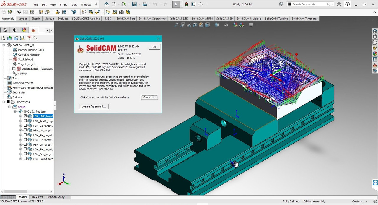The height and width of the screenshot is (205, 378).
Task: Check the HSM_Bound_target operation checkbox
Action: pos(25,159)
